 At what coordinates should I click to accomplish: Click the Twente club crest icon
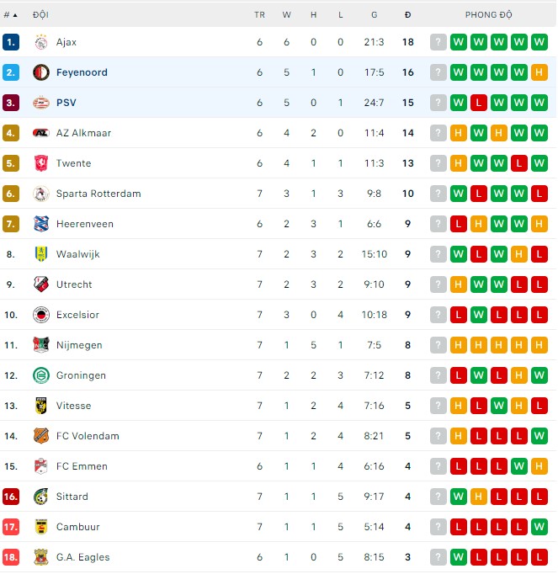pos(40,163)
